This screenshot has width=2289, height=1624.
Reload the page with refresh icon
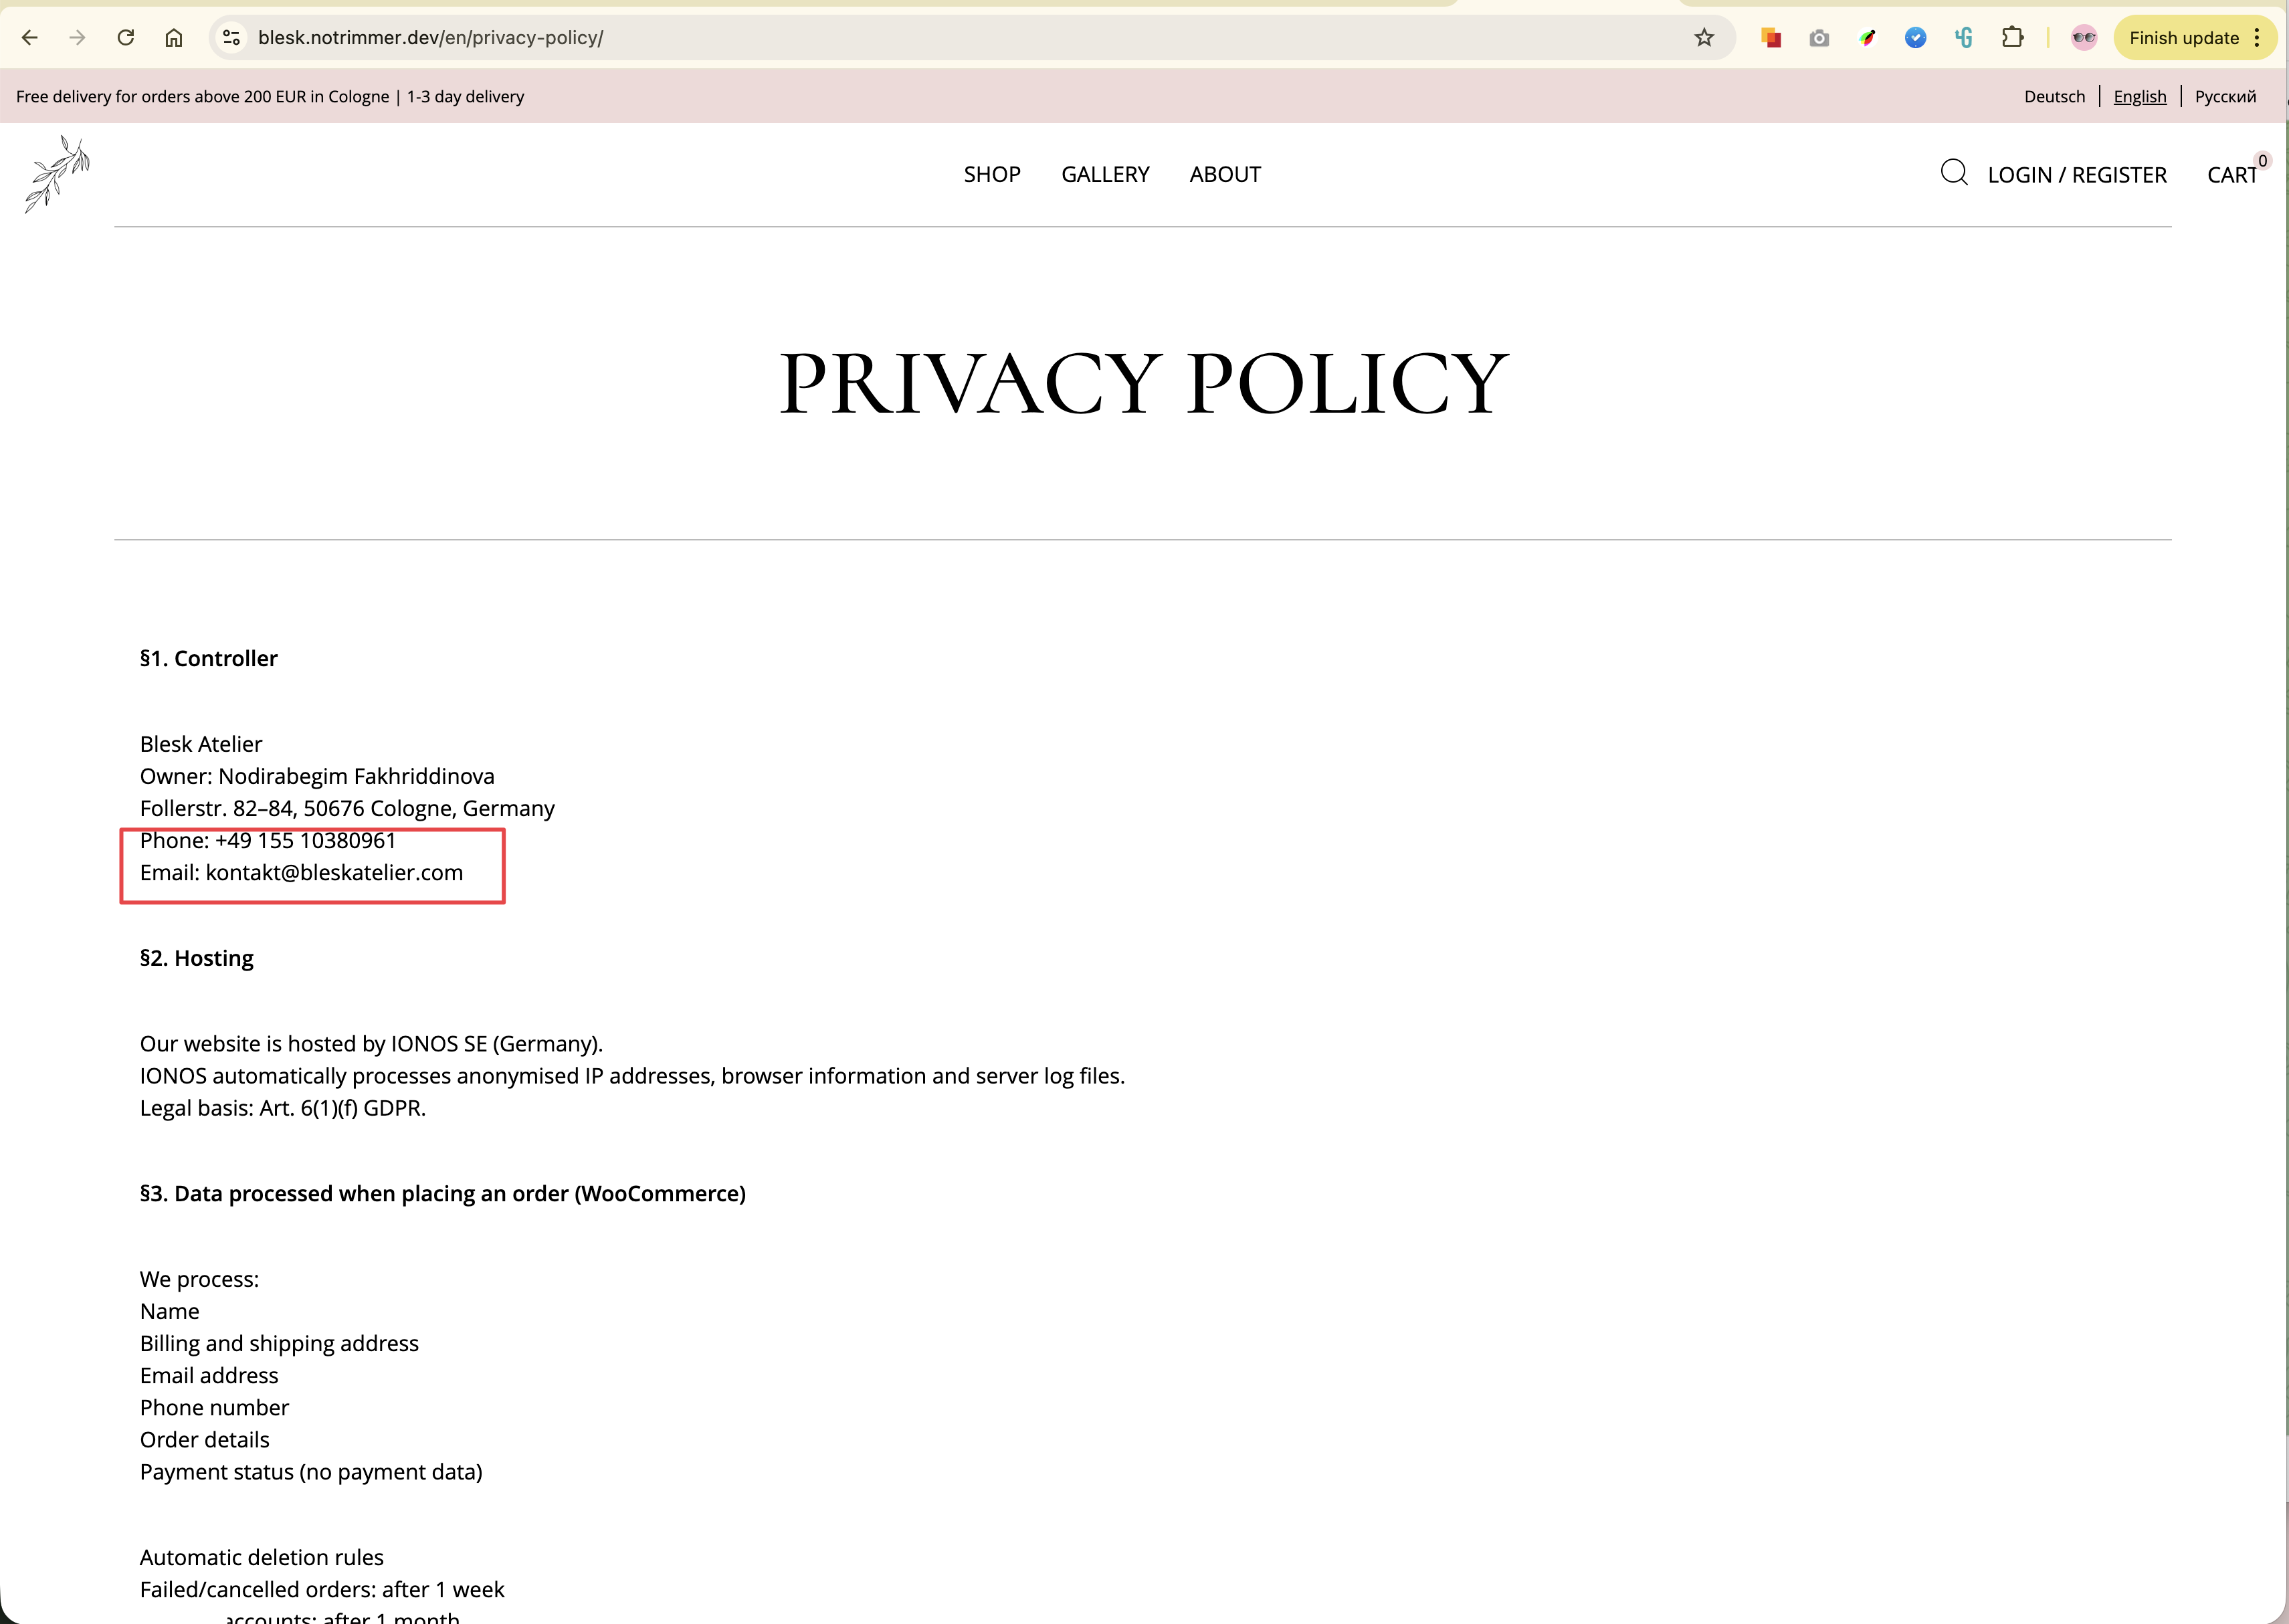coord(126,38)
